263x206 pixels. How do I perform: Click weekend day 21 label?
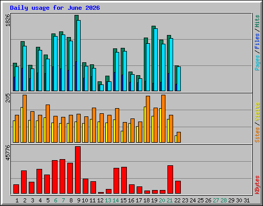coord(170,200)
